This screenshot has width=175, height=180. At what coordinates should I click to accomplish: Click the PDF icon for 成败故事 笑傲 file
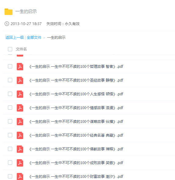click(20, 163)
